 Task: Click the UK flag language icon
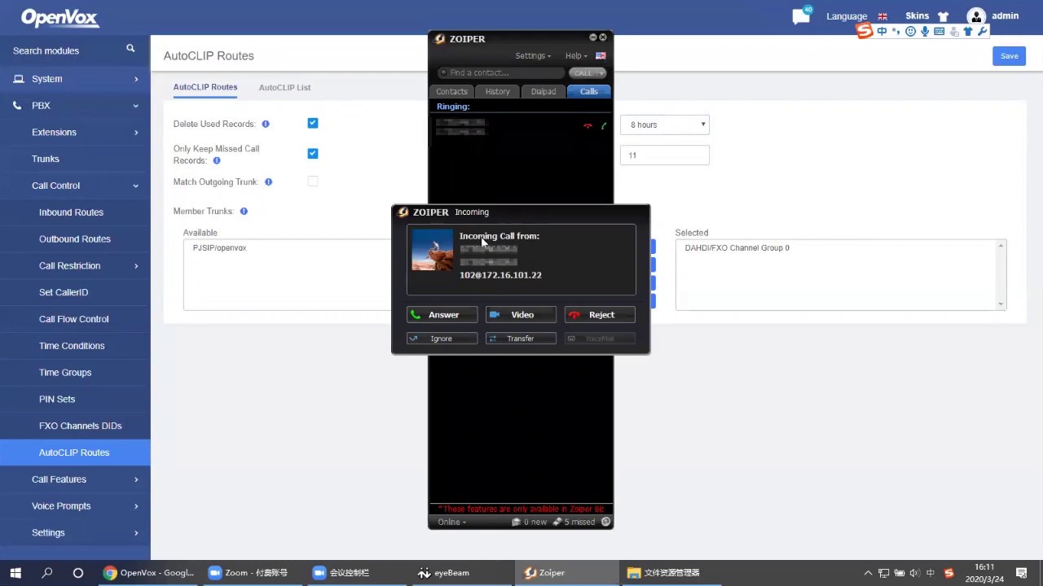(x=882, y=16)
